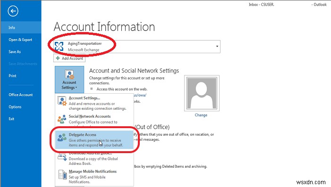Click the Exchange account logo icon
The width and height of the screenshot is (331, 187).
pyautogui.click(x=59, y=47)
